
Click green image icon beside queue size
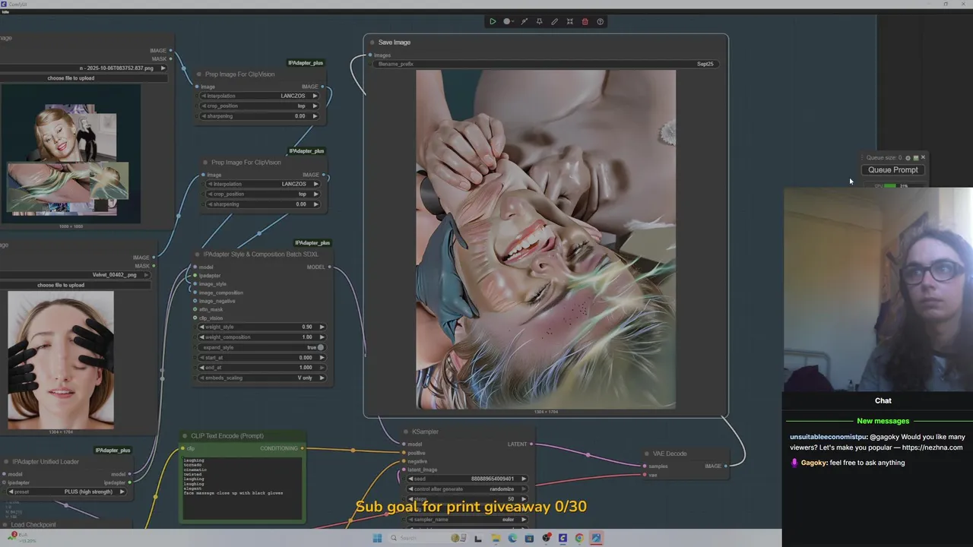[915, 158]
